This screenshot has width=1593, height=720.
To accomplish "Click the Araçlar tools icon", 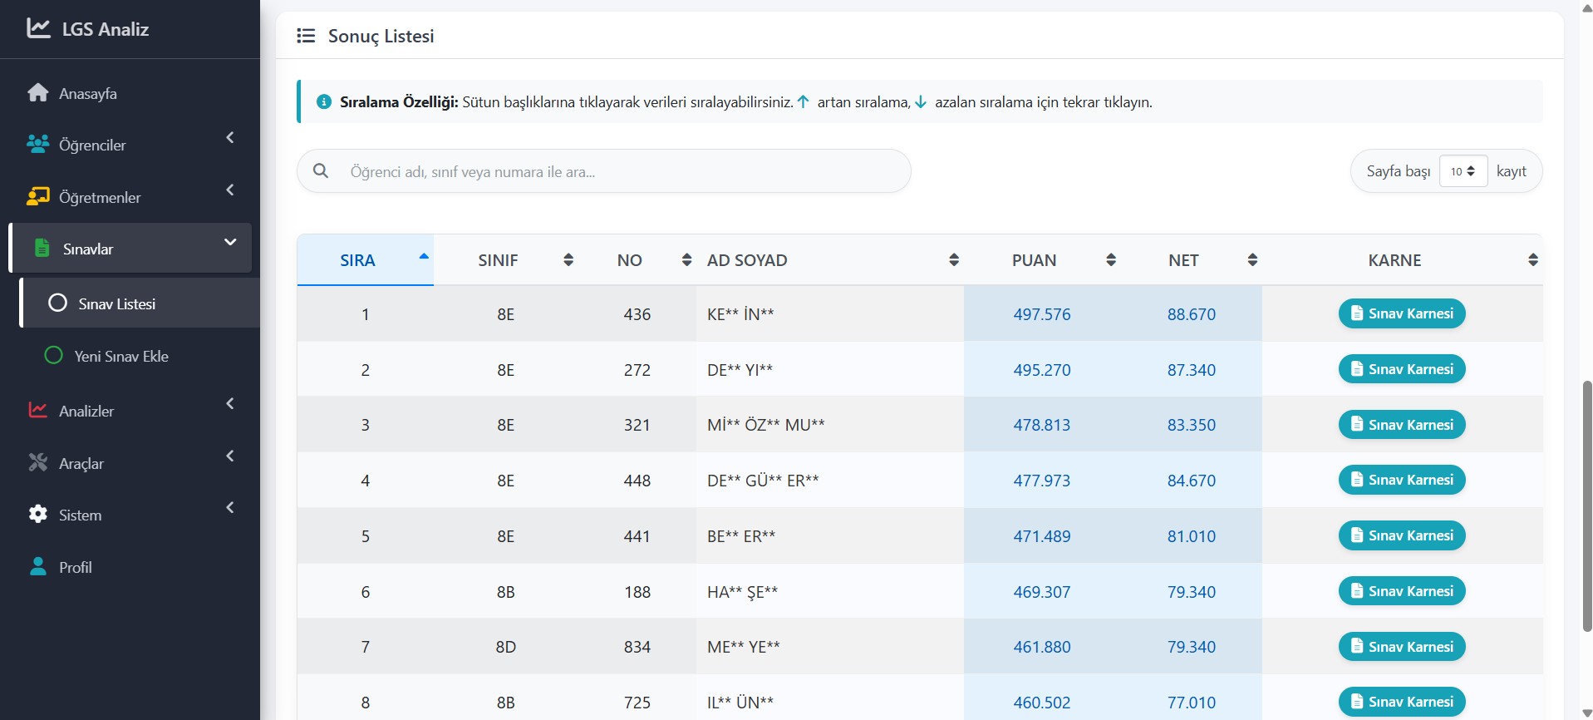I will click(38, 463).
